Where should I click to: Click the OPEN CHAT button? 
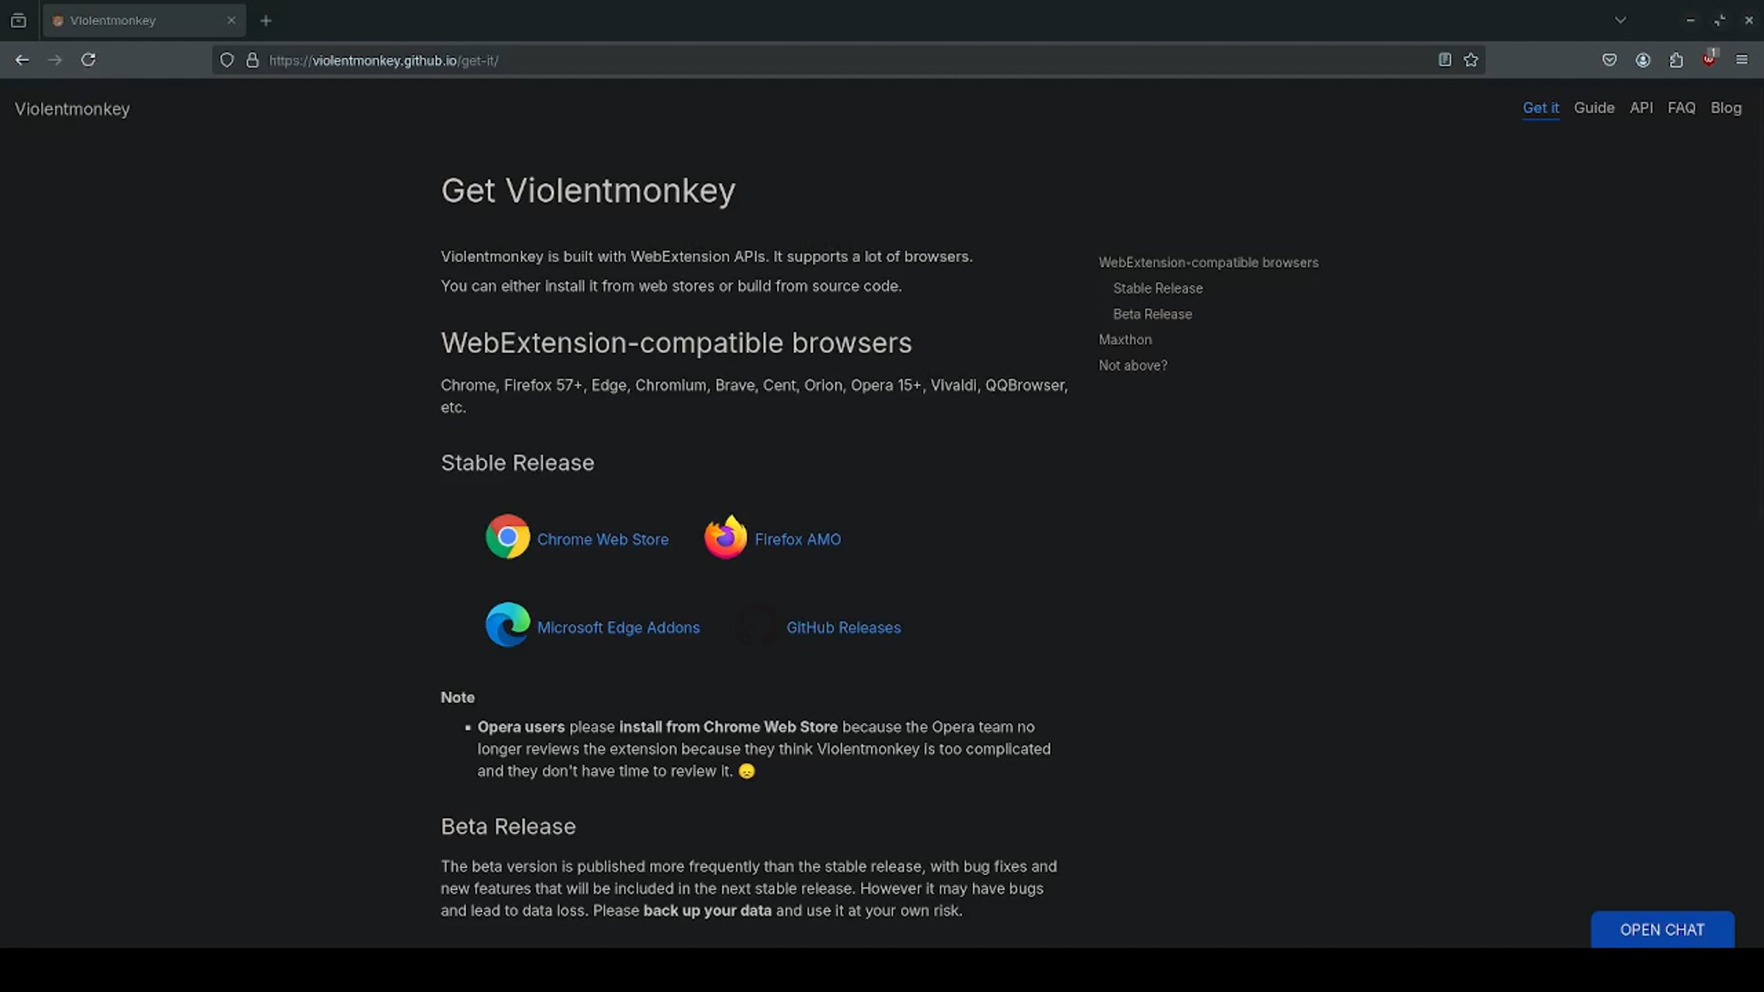tap(1662, 930)
